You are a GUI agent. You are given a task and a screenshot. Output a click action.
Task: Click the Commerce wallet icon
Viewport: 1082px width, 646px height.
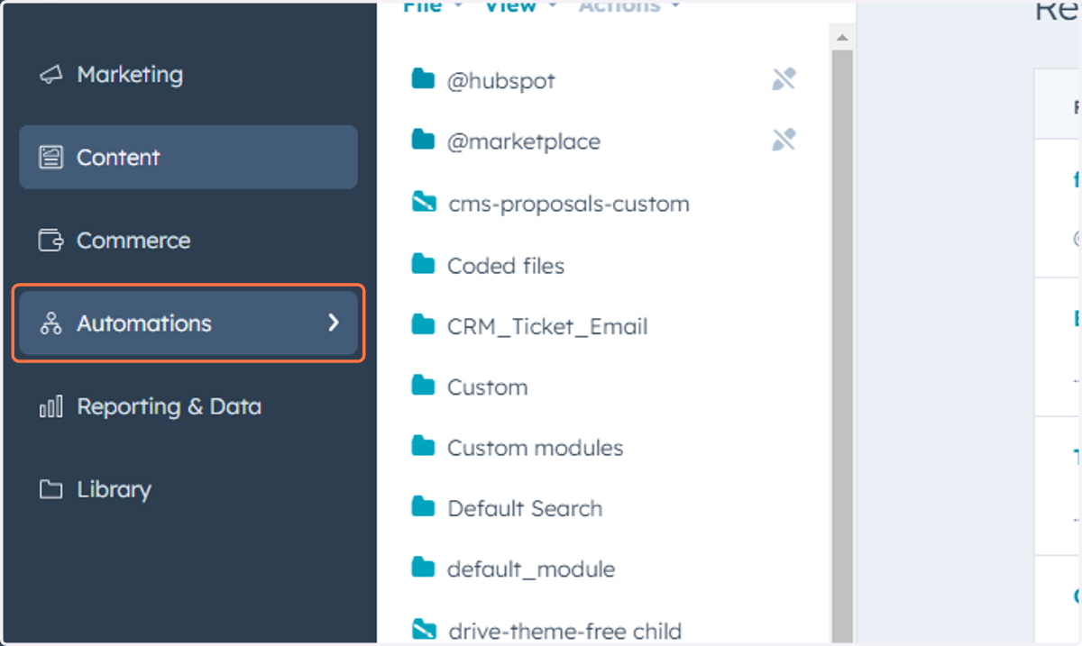point(51,241)
